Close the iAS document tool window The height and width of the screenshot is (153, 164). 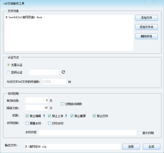coord(158,3)
